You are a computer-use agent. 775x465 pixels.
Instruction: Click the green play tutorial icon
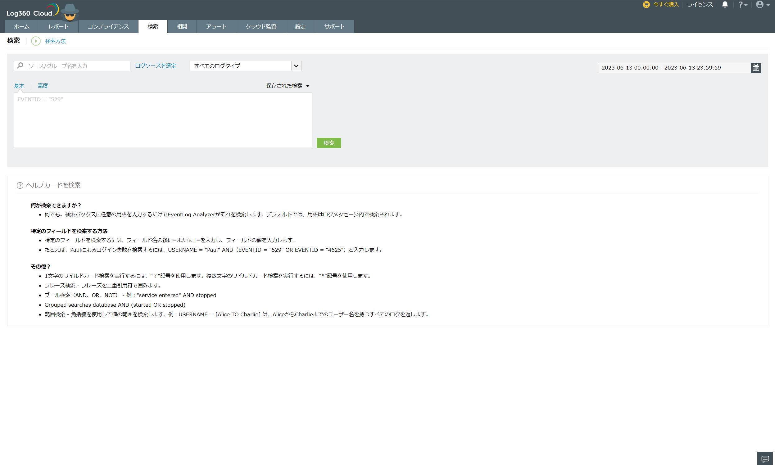36,41
